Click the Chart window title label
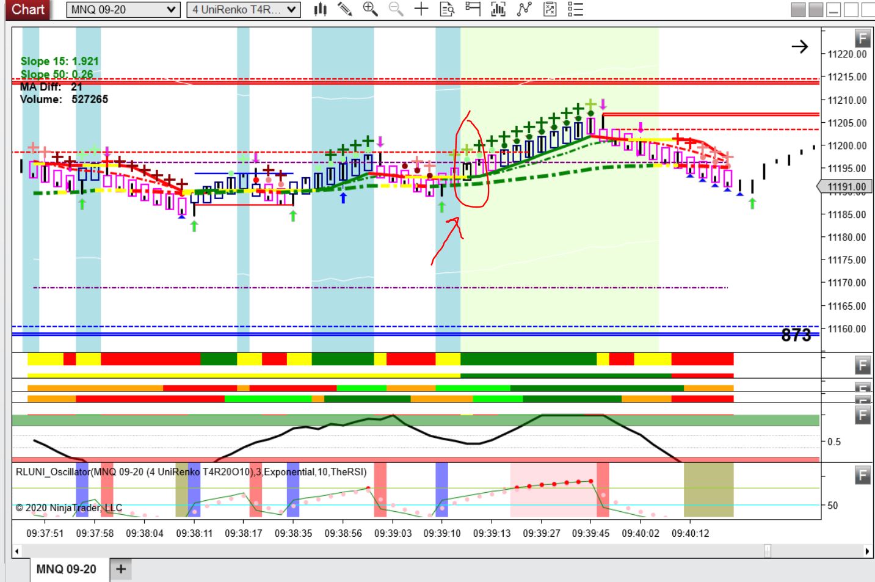The width and height of the screenshot is (875, 582). point(28,9)
